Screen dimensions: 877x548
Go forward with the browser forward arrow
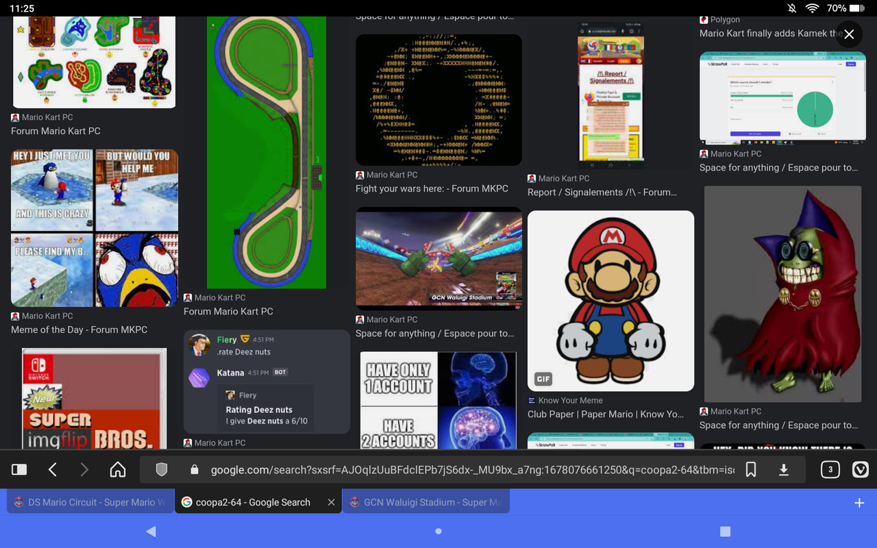[x=85, y=469]
